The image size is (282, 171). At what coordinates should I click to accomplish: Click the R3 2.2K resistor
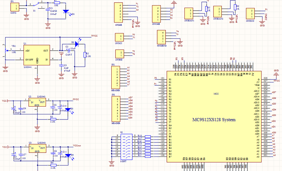(53, 119)
